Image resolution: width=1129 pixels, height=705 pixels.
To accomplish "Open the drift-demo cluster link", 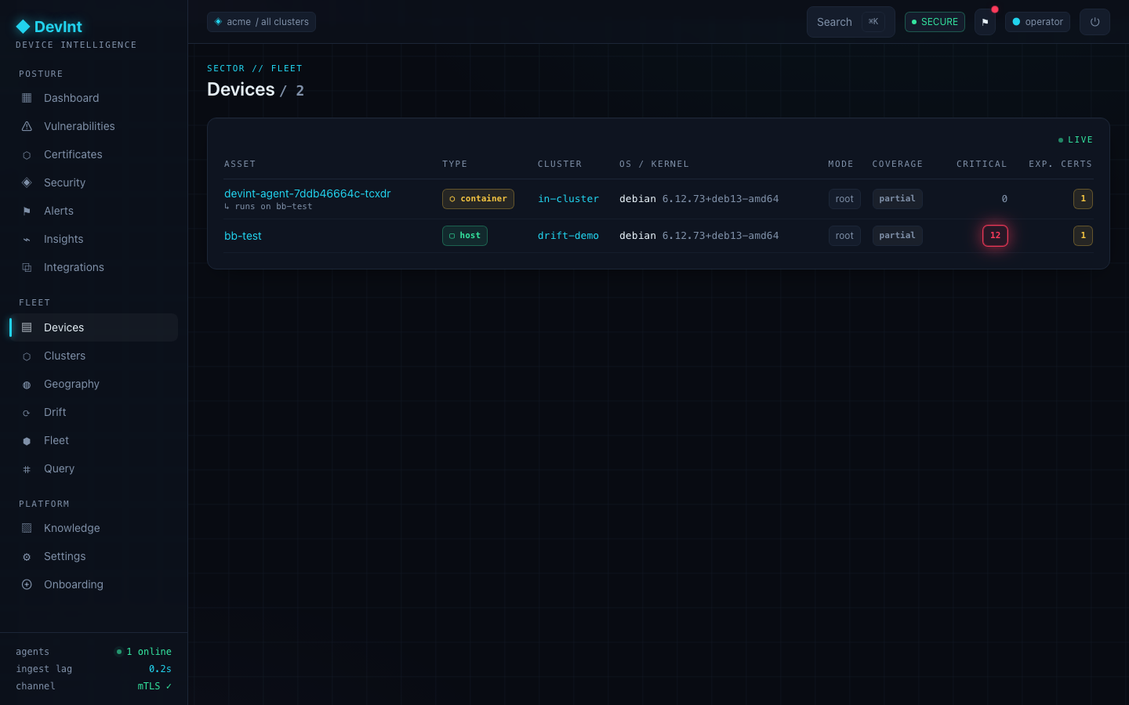I will [x=568, y=236].
